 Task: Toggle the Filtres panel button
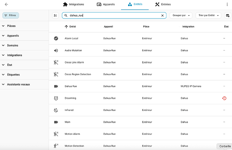pyautogui.click(x=11, y=16)
